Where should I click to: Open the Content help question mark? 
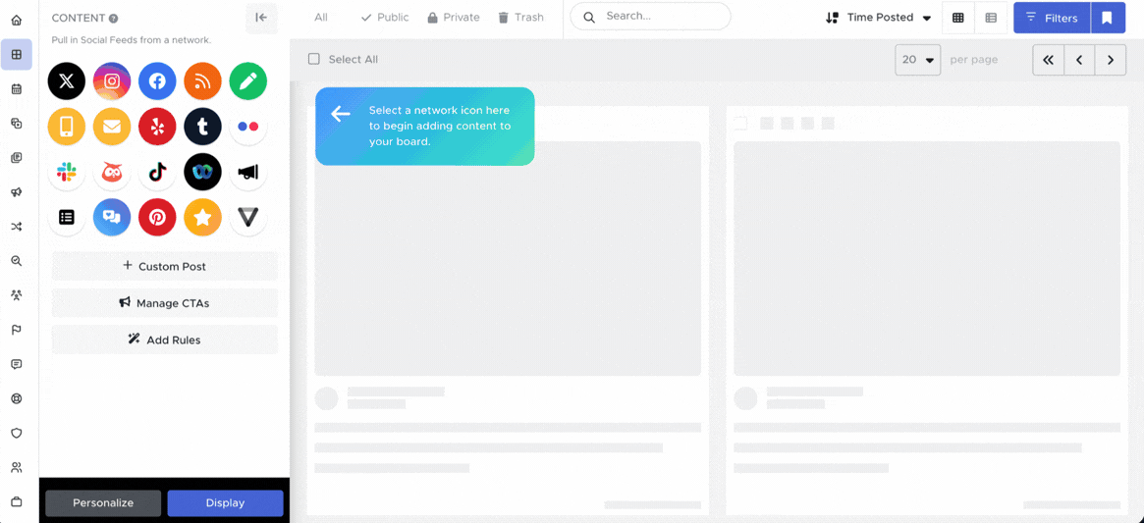pyautogui.click(x=113, y=19)
